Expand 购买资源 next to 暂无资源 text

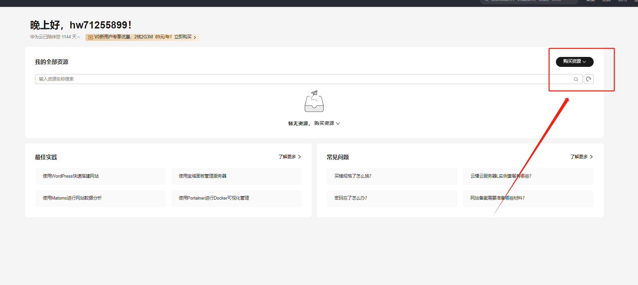tap(327, 123)
